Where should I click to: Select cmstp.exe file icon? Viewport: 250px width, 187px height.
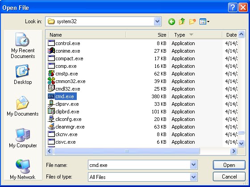[x=51, y=74]
